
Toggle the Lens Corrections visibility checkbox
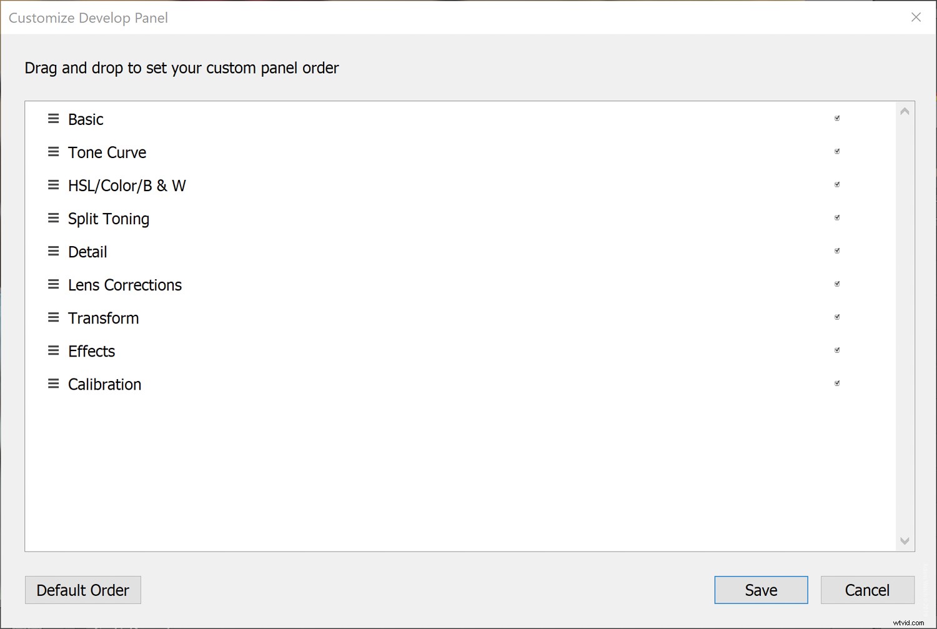click(837, 284)
